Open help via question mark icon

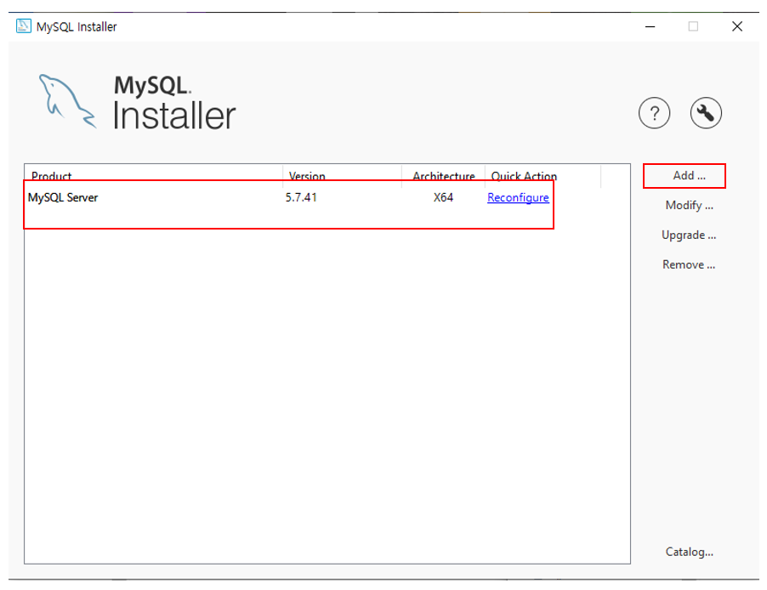pos(654,113)
